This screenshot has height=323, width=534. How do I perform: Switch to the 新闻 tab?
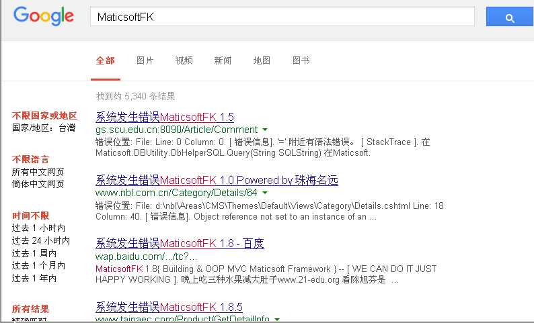pos(223,60)
